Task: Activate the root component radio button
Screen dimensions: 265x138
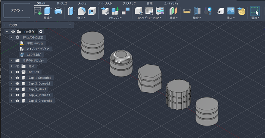Action: [41, 32]
